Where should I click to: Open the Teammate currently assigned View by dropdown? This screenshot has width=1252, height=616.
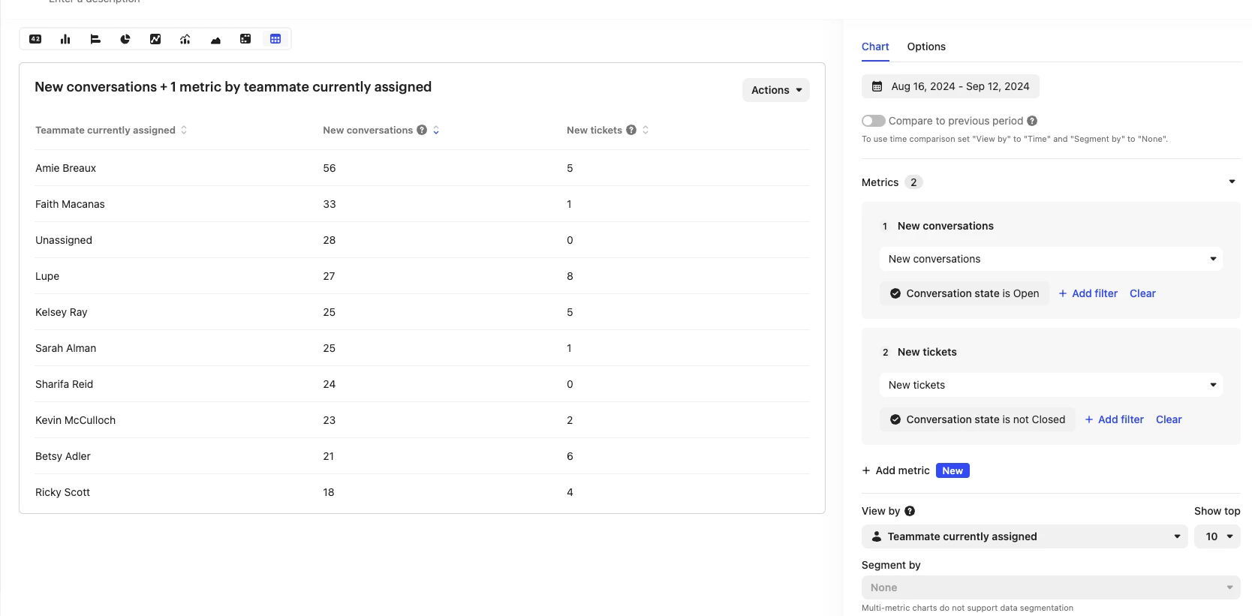point(1025,536)
